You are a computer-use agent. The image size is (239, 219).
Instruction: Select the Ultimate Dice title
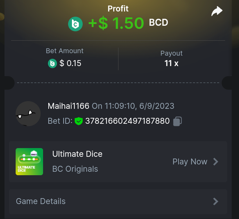pyautogui.click(x=77, y=154)
